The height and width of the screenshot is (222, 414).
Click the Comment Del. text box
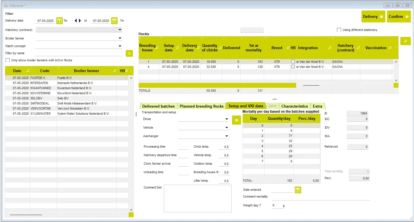pyautogui.click(x=198, y=198)
